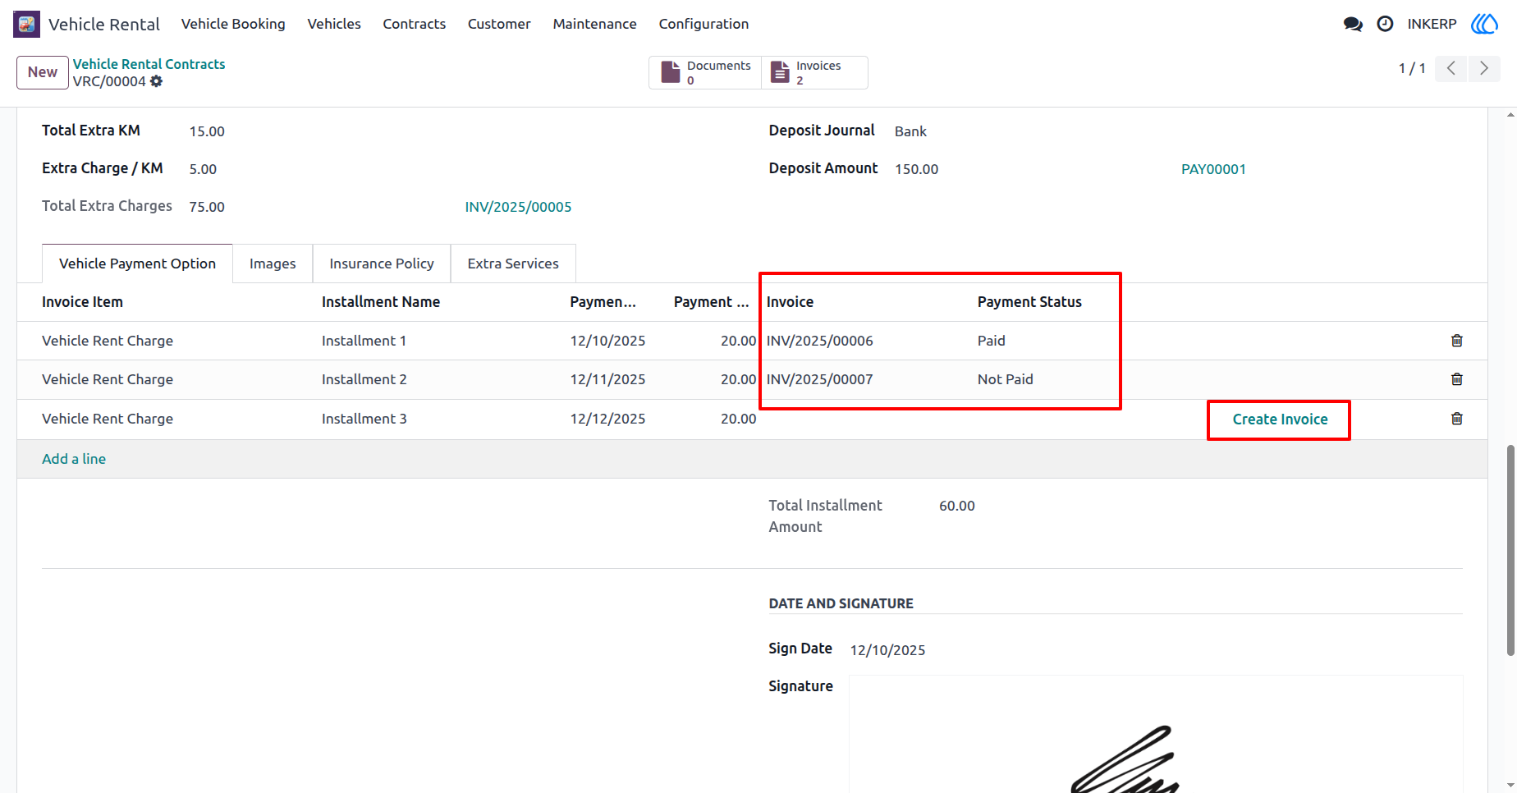Click the Extra Charge / KM value

203,169
